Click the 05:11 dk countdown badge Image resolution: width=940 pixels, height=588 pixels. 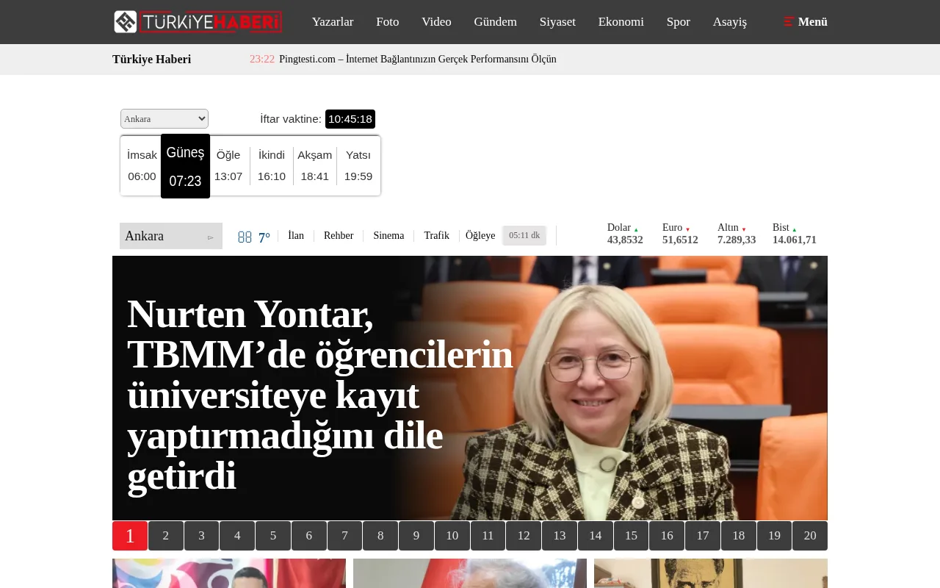524,235
